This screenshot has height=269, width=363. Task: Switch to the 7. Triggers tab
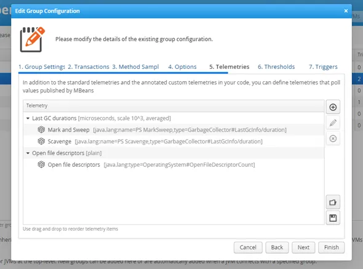[x=323, y=66]
